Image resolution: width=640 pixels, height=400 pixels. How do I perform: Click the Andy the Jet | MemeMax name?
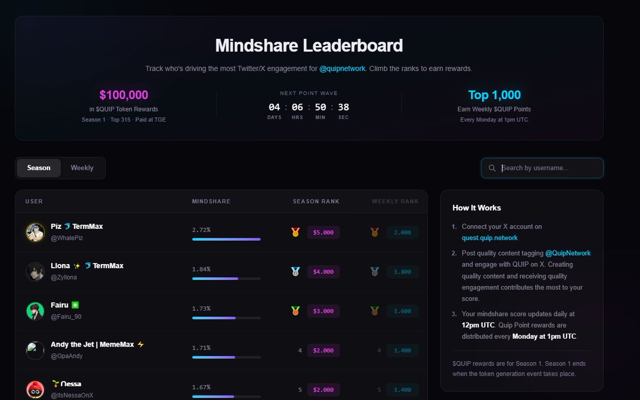tap(92, 345)
